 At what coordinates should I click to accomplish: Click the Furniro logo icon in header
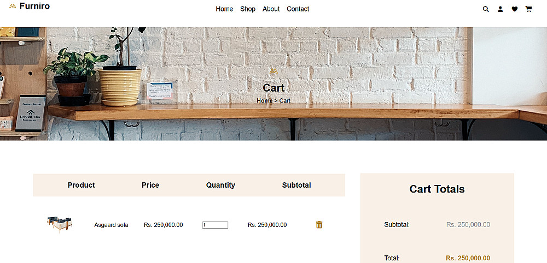coord(13,7)
